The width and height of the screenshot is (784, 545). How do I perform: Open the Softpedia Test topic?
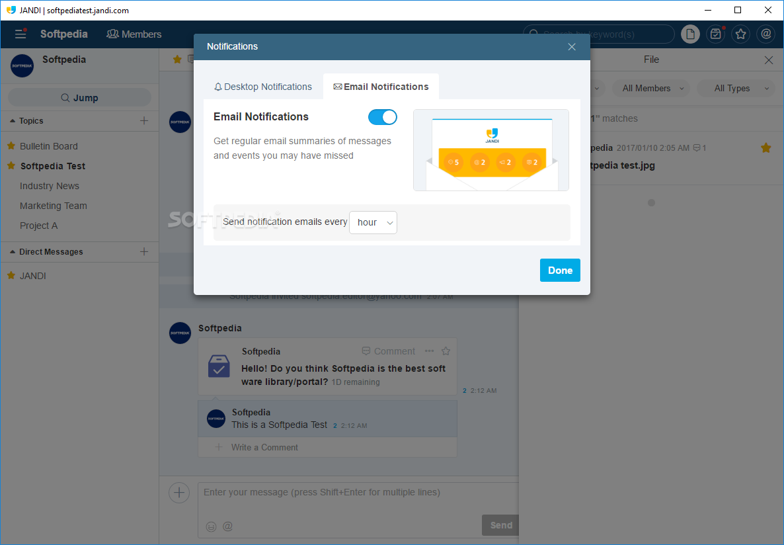tap(52, 166)
